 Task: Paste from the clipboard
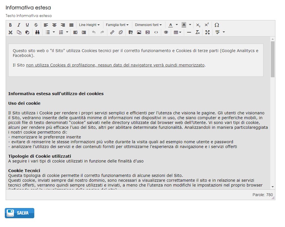pyautogui.click(x=27, y=32)
